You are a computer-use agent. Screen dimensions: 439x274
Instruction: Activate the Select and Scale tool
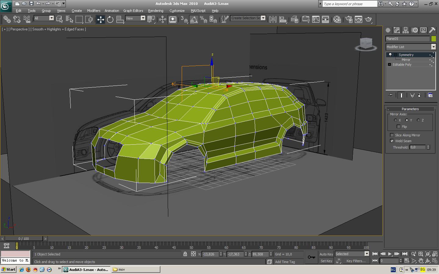click(120, 19)
